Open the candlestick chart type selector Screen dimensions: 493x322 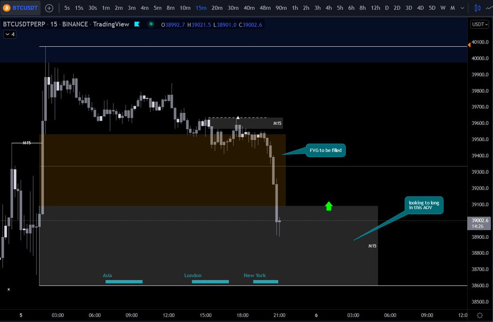[477, 8]
